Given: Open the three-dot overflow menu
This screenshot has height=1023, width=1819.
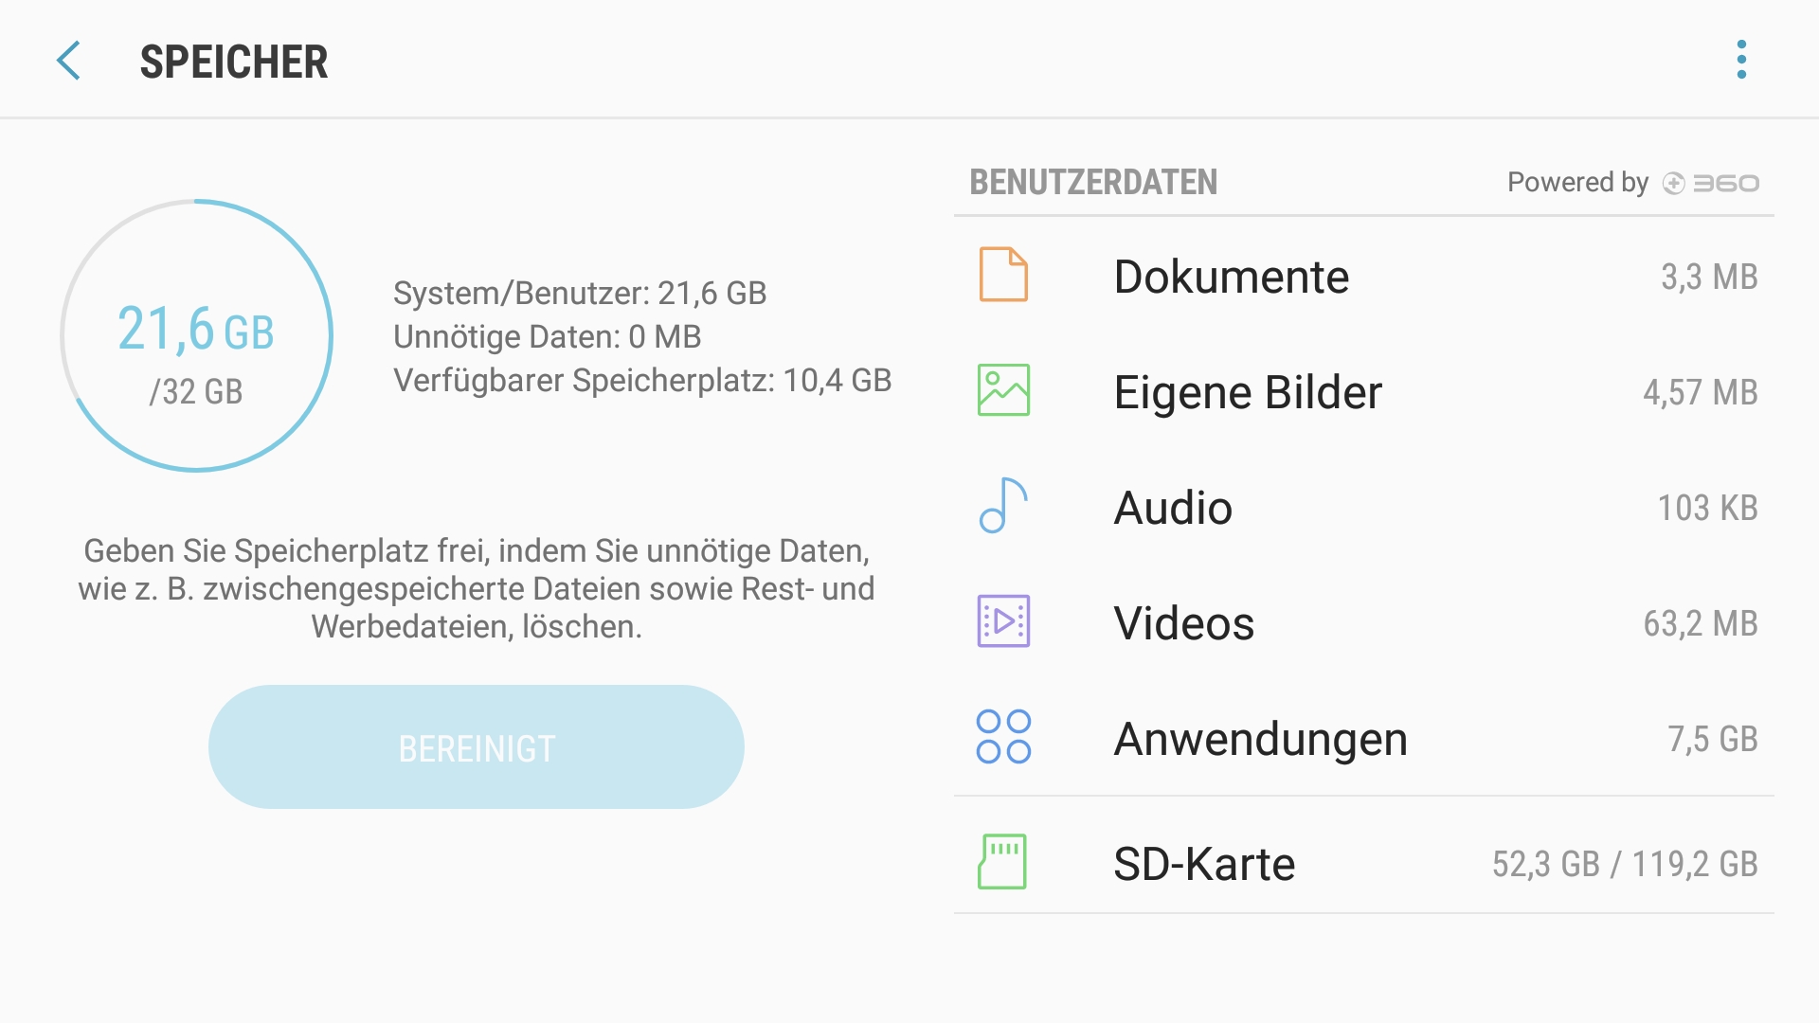Looking at the screenshot, I should 1739,60.
